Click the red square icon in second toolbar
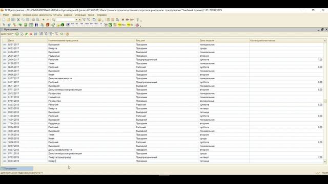The height and width of the screenshot is (184, 328). 48,25
